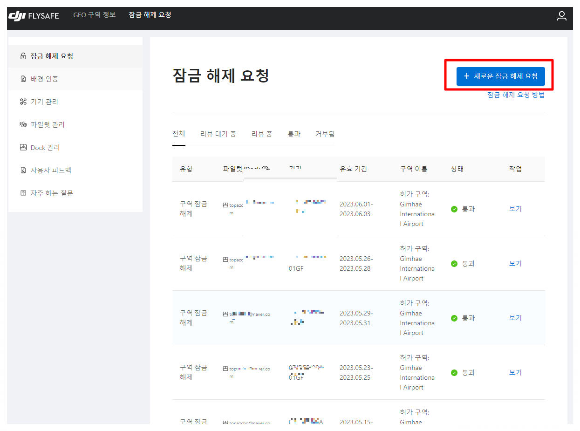
Task: Click the 잠금 해제 요청 page heading
Action: point(221,75)
